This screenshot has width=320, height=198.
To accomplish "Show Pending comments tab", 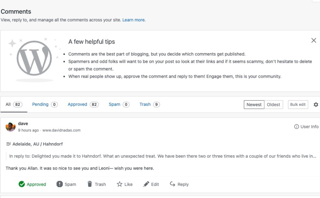I will [44, 104].
